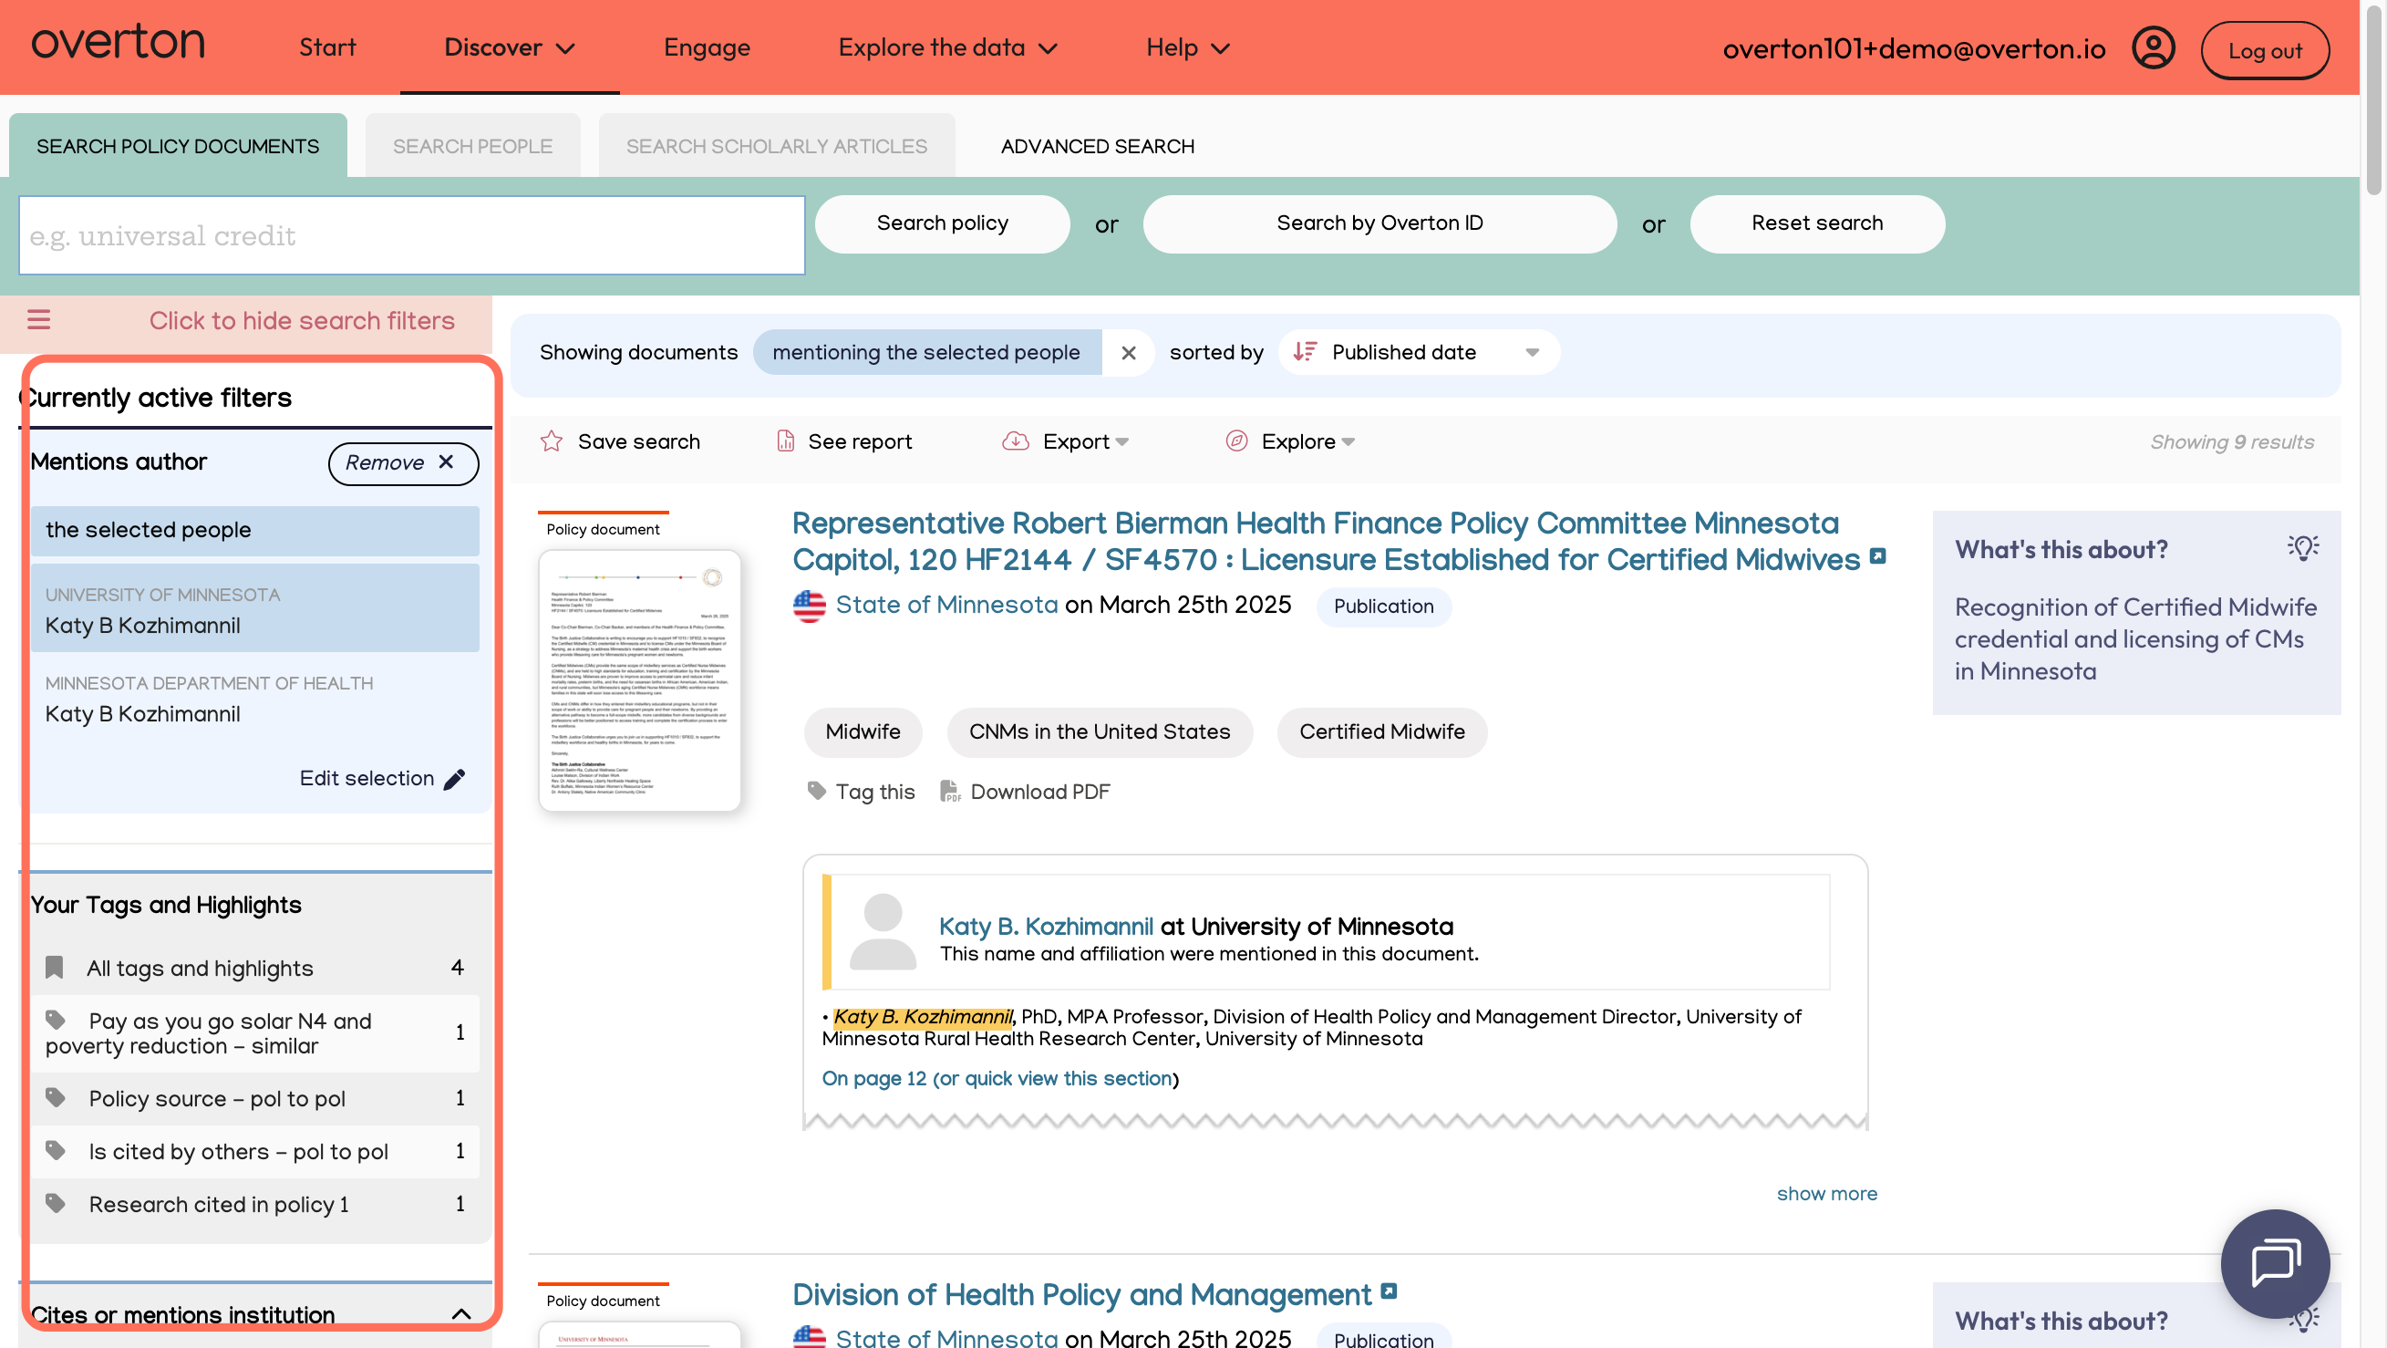Image resolution: width=2387 pixels, height=1348 pixels.
Task: Click the Tag this tag icon
Action: 816,791
